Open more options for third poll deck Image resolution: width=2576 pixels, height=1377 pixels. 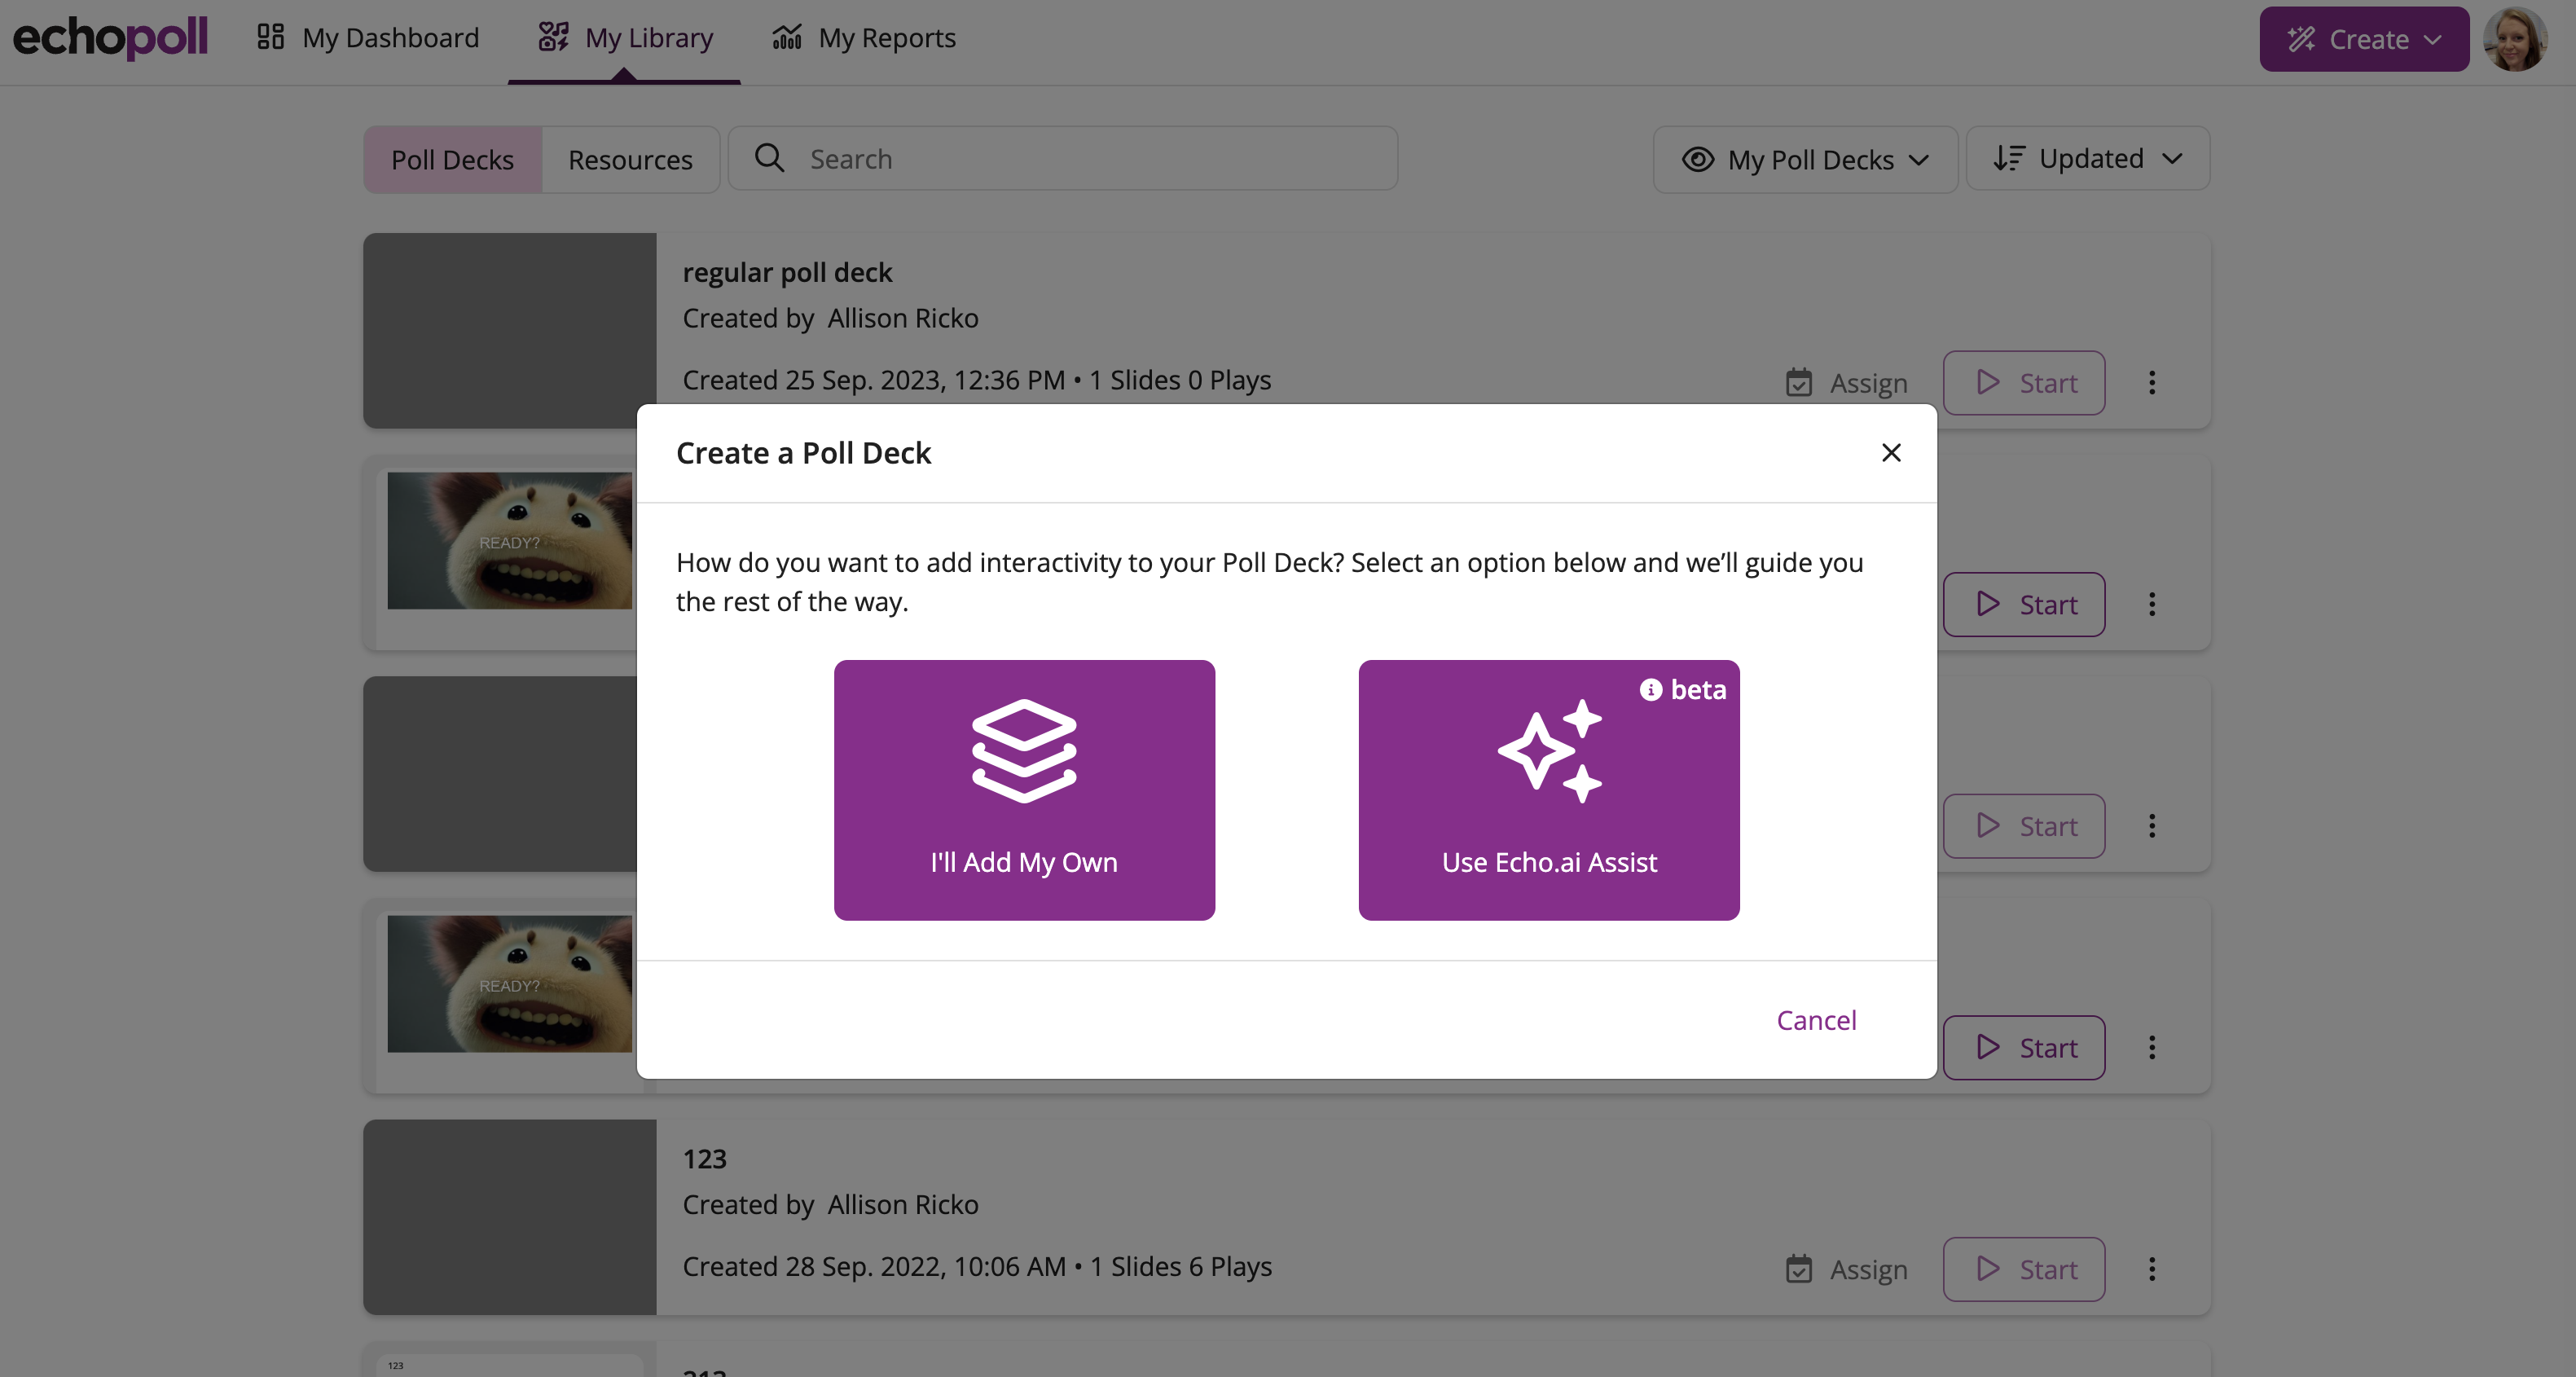tap(2152, 826)
